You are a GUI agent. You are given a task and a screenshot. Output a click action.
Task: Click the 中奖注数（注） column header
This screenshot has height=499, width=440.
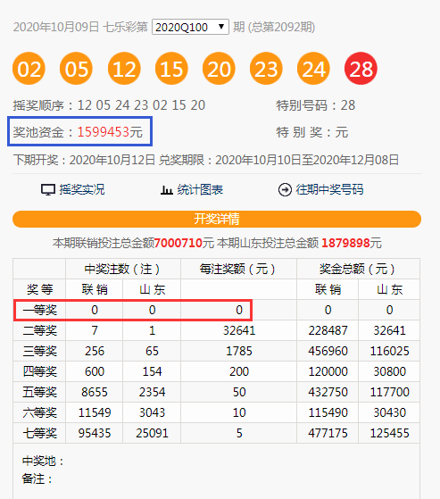point(123,270)
